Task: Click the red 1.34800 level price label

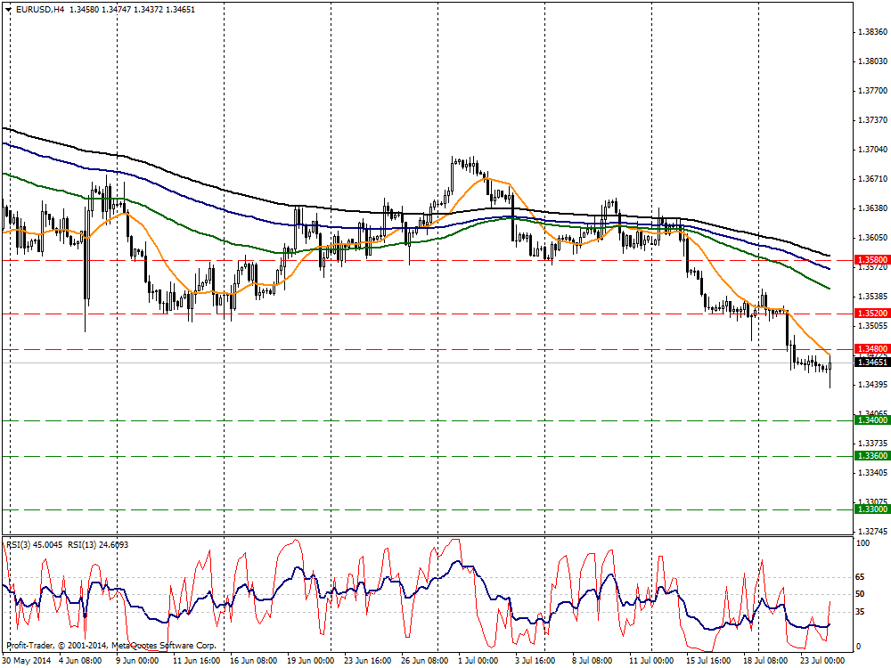Action: click(x=871, y=349)
